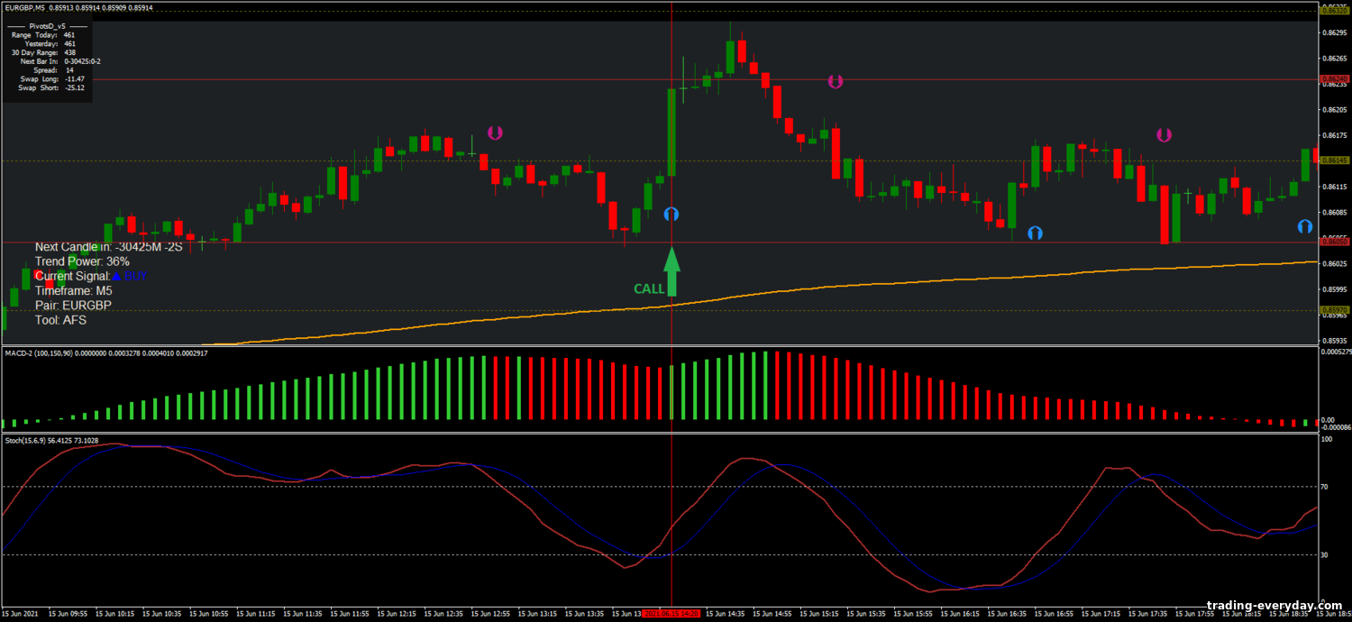Select the yellow 0.86145 price axis label
Screen dimensions: 1352x622
1334,160
